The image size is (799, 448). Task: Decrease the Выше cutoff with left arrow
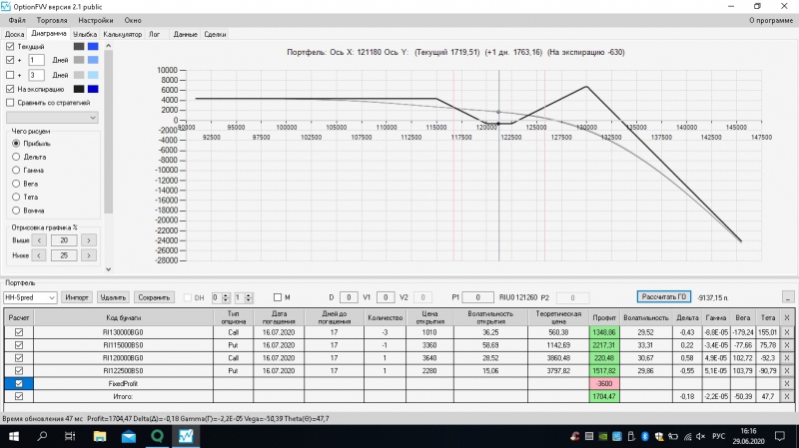(x=39, y=240)
